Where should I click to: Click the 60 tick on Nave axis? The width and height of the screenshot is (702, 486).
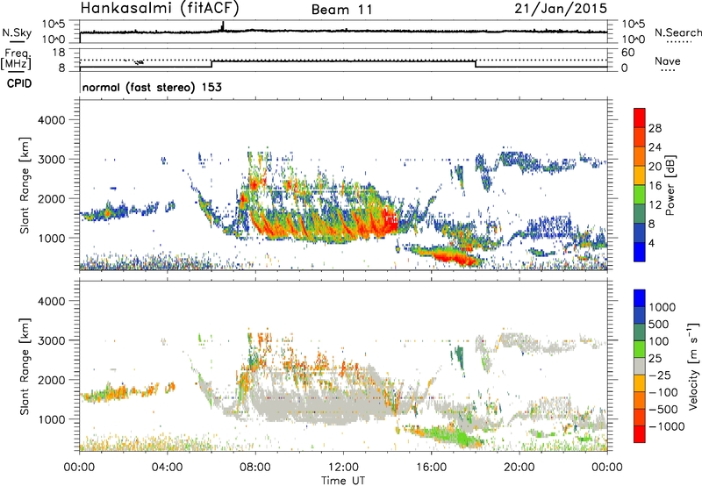tap(627, 53)
